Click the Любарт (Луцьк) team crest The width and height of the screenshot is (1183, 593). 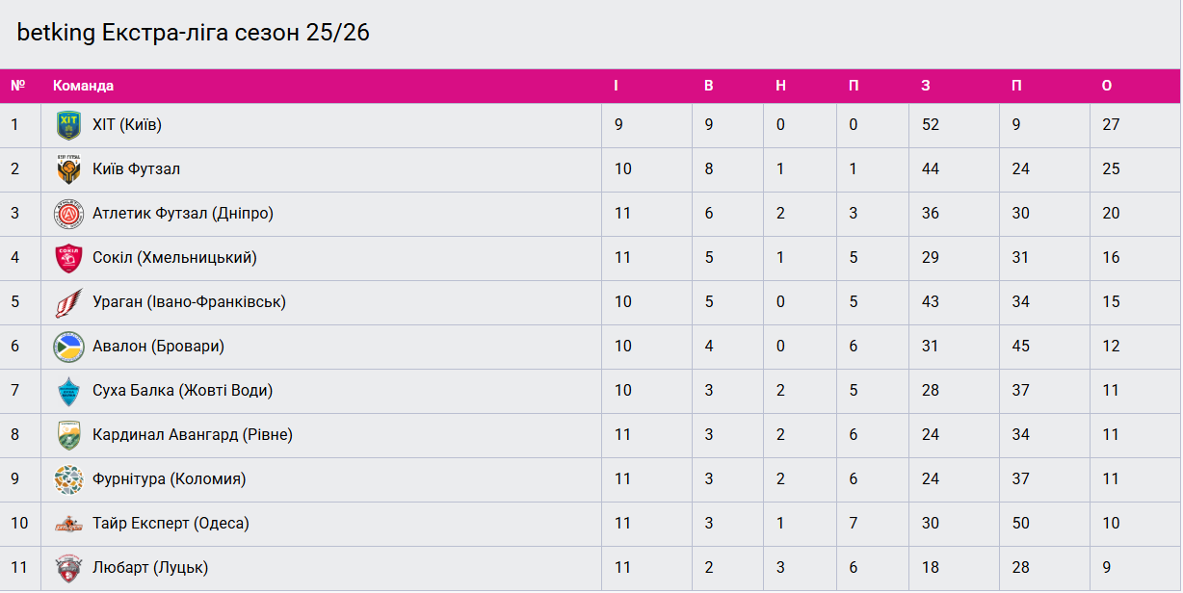click(x=68, y=568)
